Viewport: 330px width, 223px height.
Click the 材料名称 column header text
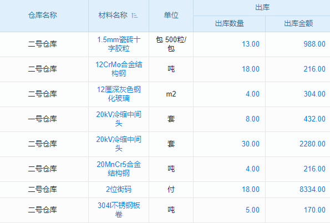point(113,16)
